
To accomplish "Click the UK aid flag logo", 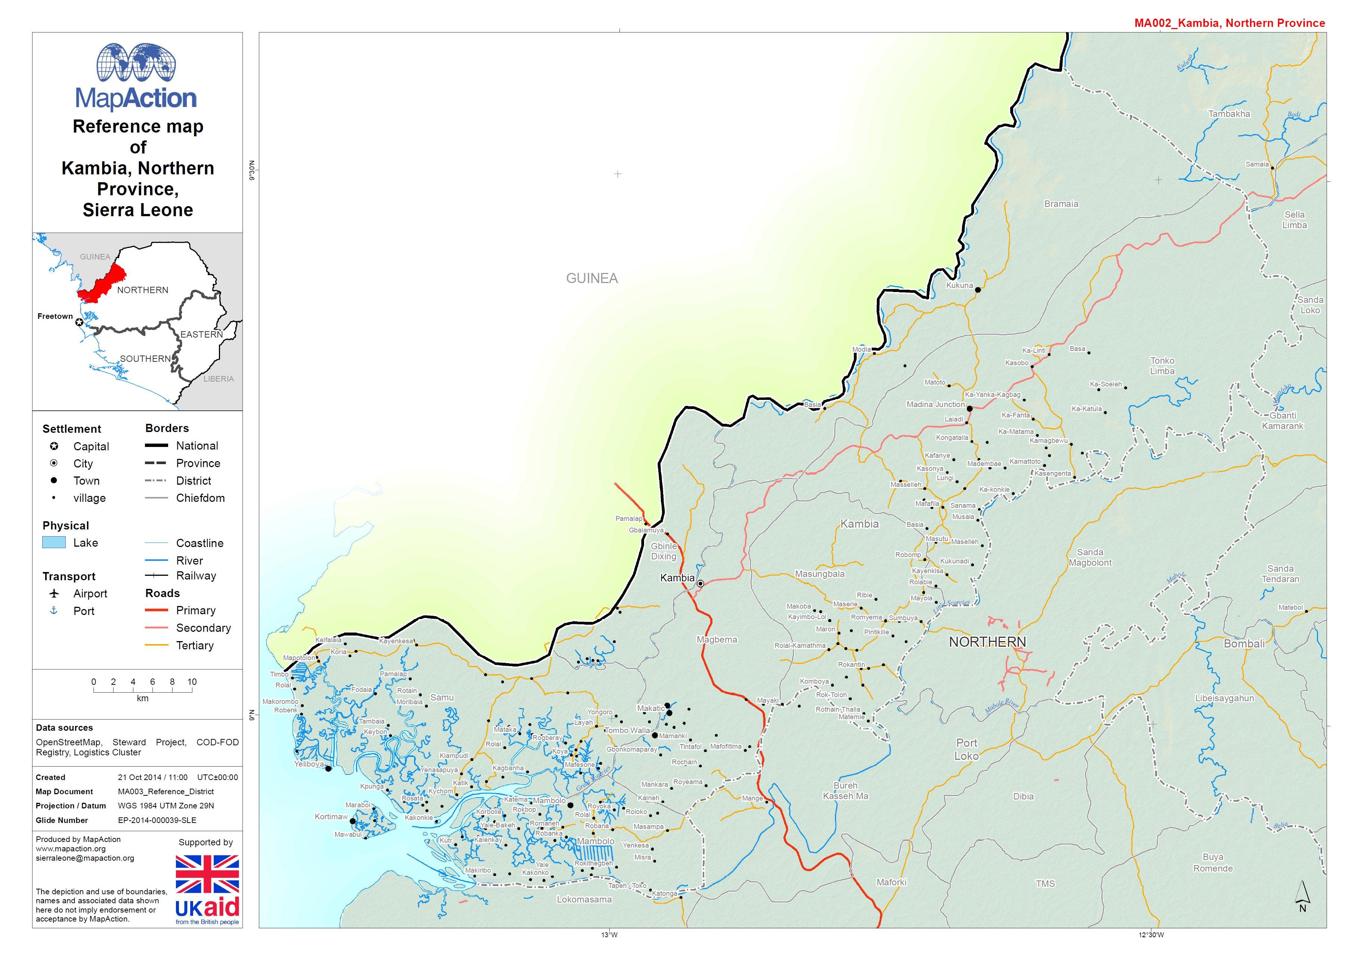I will pyautogui.click(x=208, y=874).
